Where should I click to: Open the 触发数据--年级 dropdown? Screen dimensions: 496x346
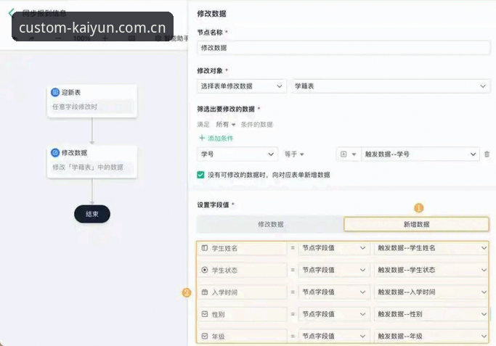coord(431,336)
